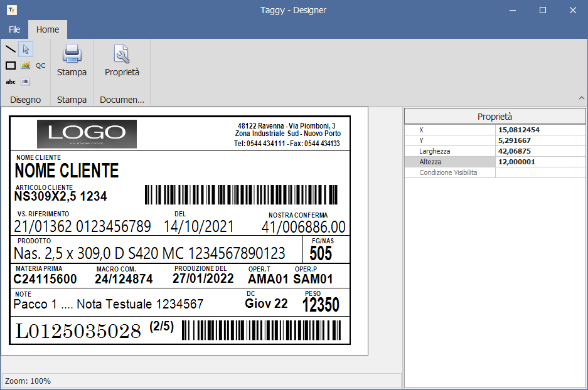Open the File menu
Screen dimensions: 588x390
[x=14, y=29]
